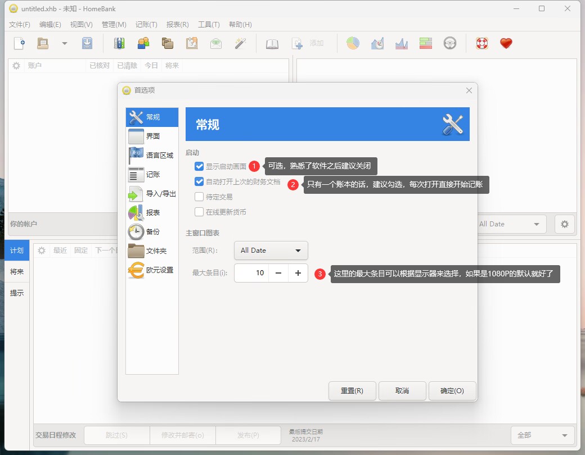Click the new file toolbar icon
This screenshot has height=455, width=585.
[x=19, y=43]
